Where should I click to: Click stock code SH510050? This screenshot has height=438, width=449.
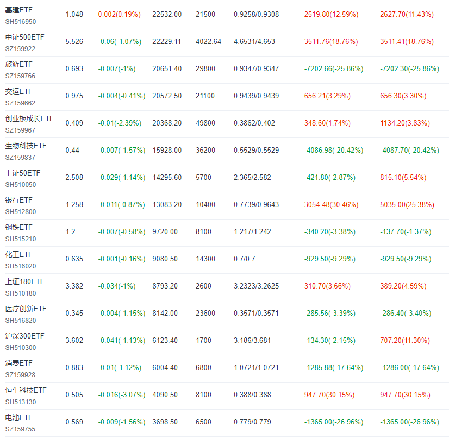pyautogui.click(x=21, y=185)
